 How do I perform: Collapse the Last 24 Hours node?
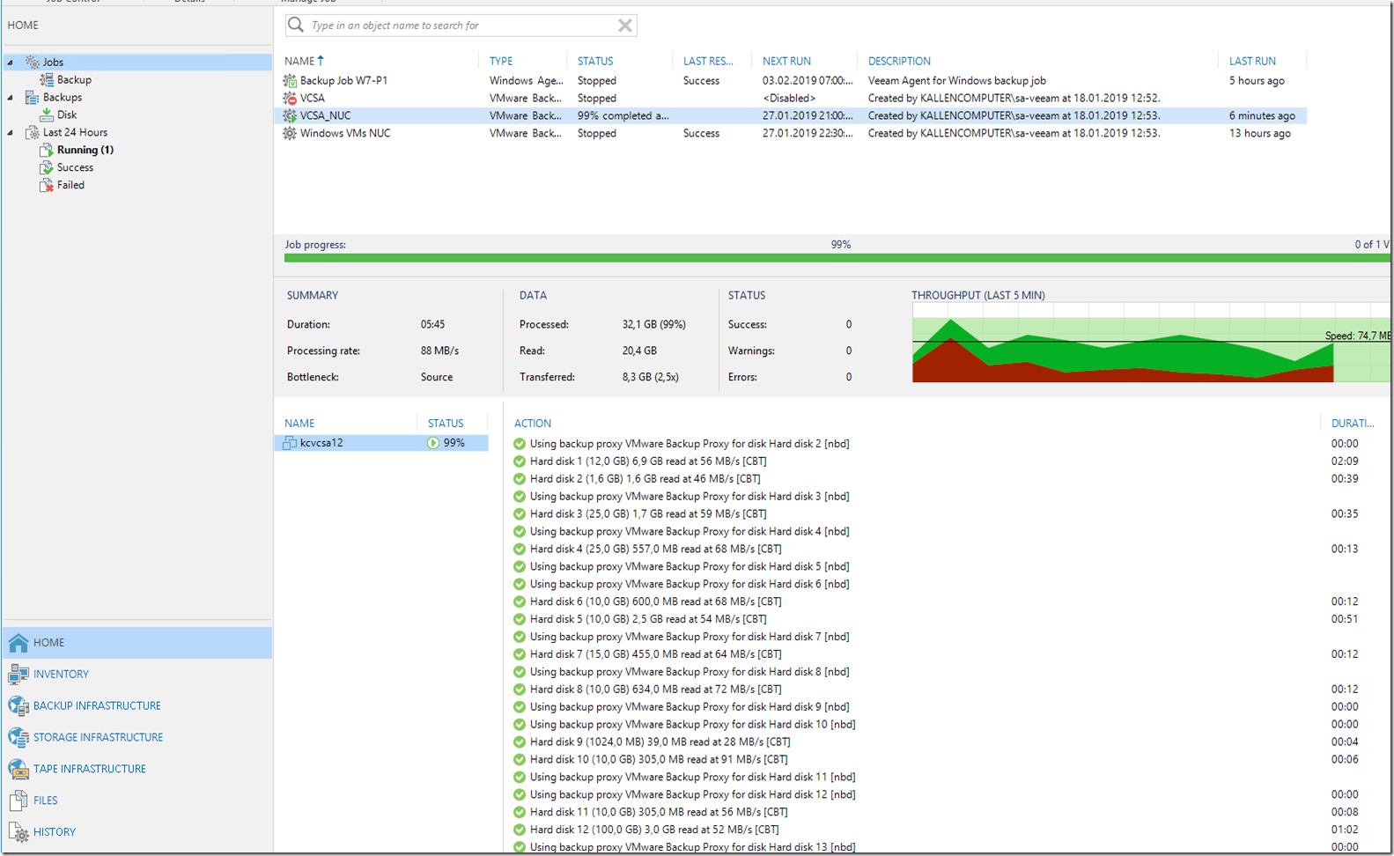(x=11, y=133)
